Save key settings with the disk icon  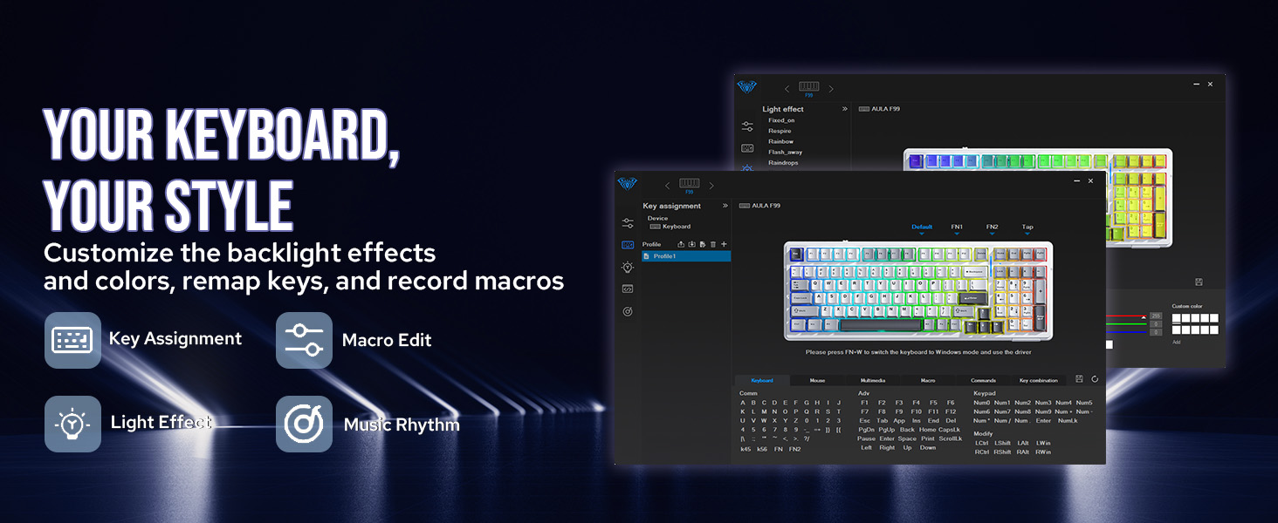(1079, 380)
